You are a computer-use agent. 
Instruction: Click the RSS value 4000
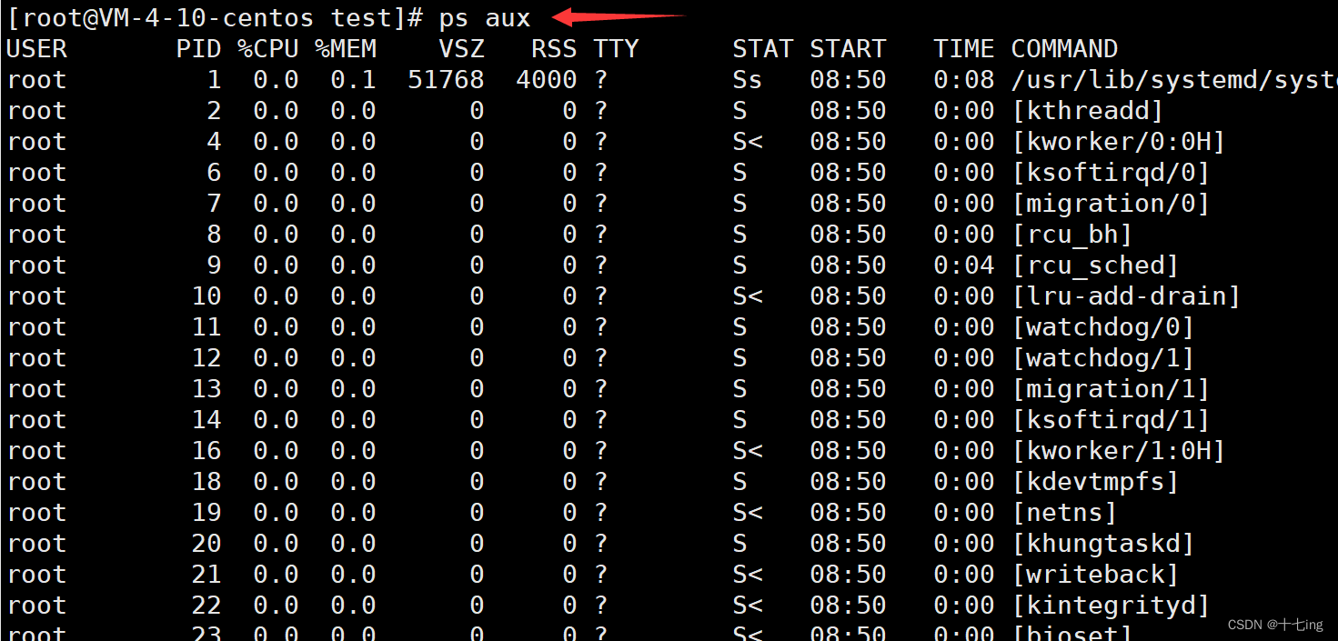pyautogui.click(x=547, y=80)
